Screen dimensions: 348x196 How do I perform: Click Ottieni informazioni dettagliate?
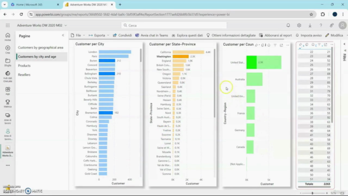click(231, 35)
